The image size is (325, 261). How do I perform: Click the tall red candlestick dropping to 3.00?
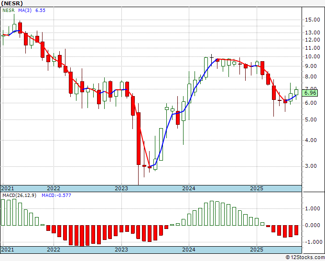[139, 139]
